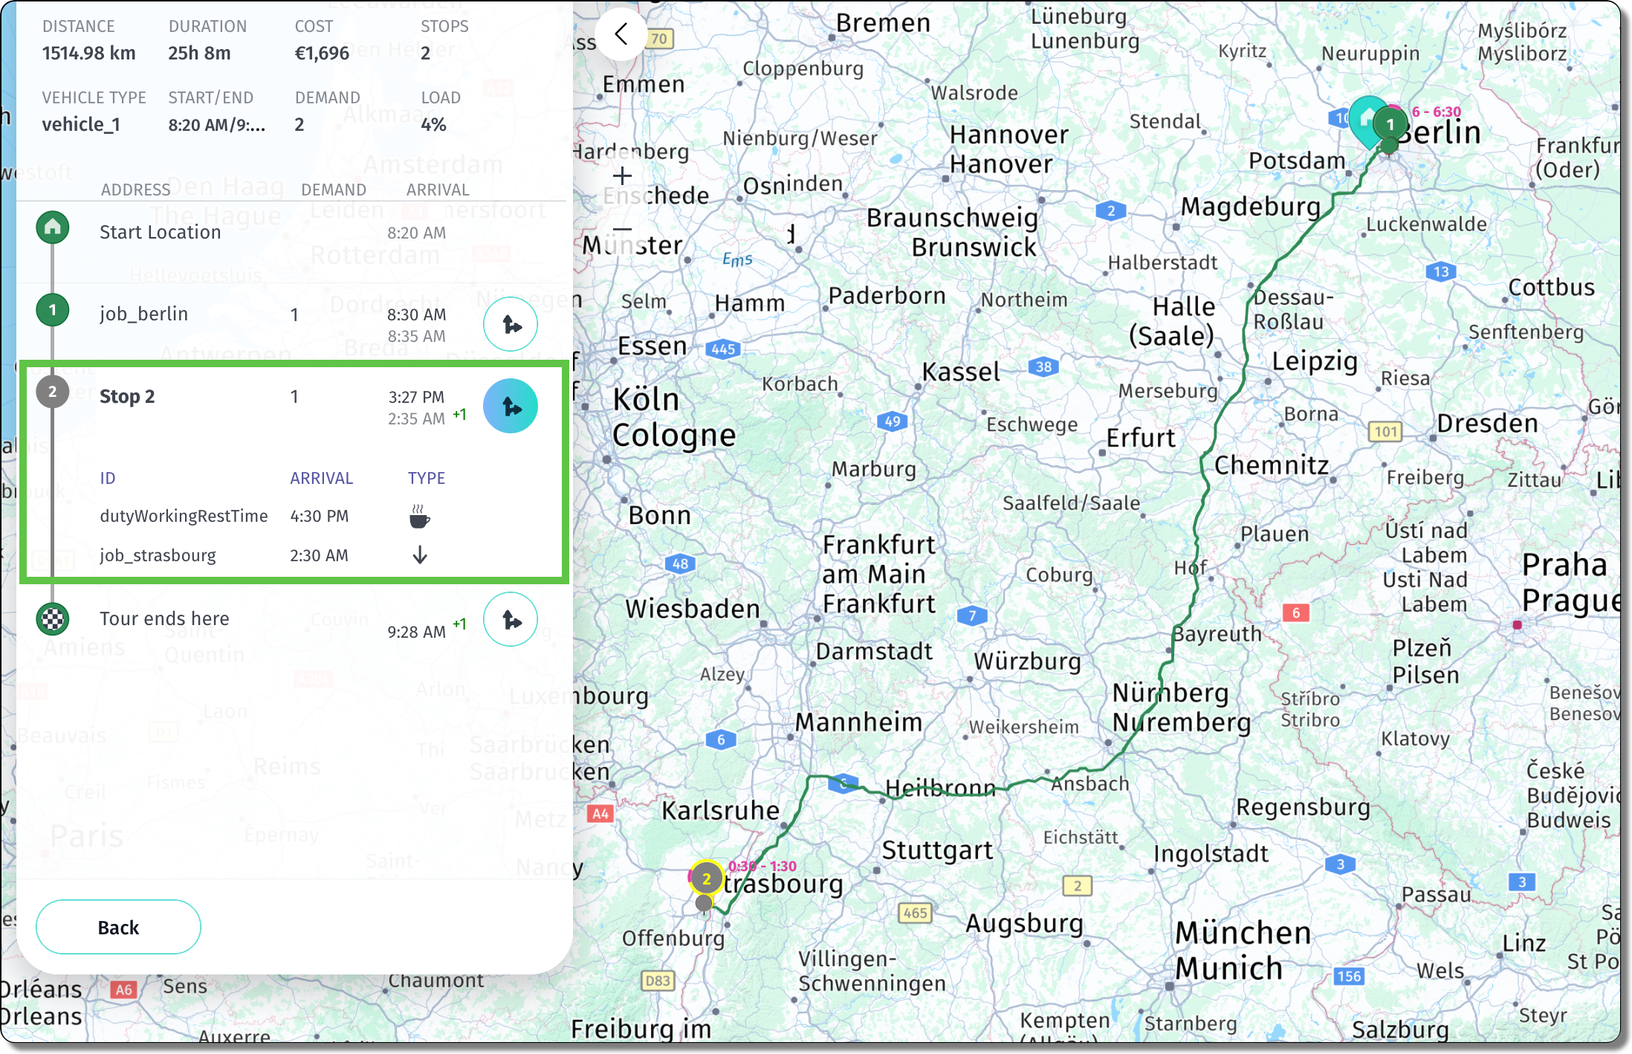This screenshot has height=1054, width=1632.
Task: Click map marker 1 near Berlin
Action: coord(1390,125)
